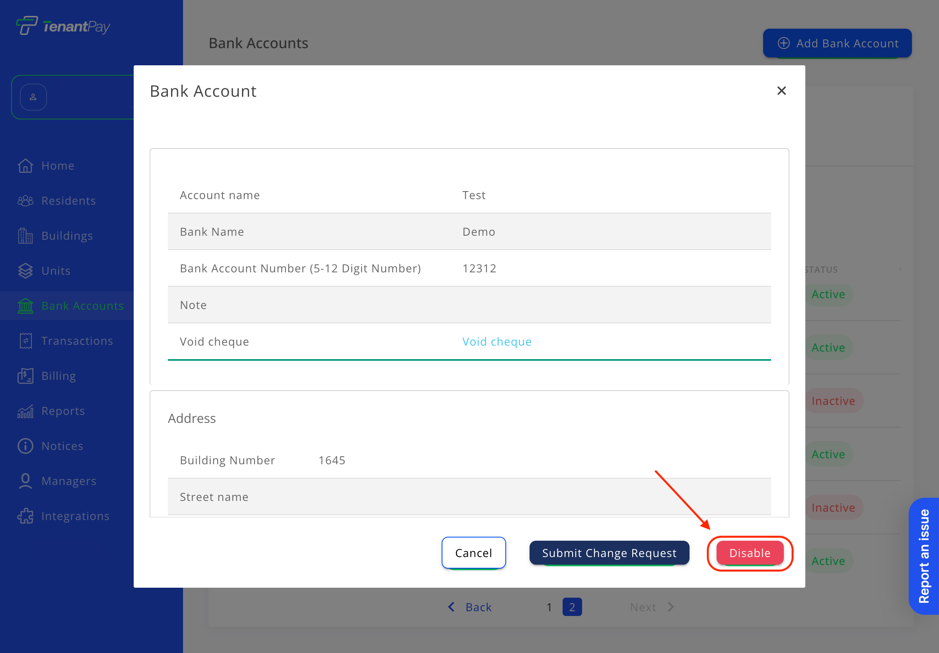The width and height of the screenshot is (939, 653).
Task: Click the Buildings icon in sidebar
Action: click(25, 236)
